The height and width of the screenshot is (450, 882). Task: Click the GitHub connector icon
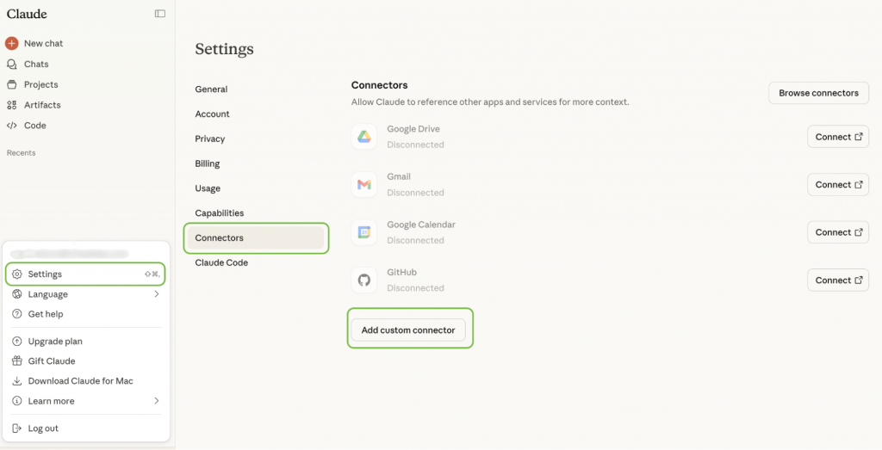(364, 280)
